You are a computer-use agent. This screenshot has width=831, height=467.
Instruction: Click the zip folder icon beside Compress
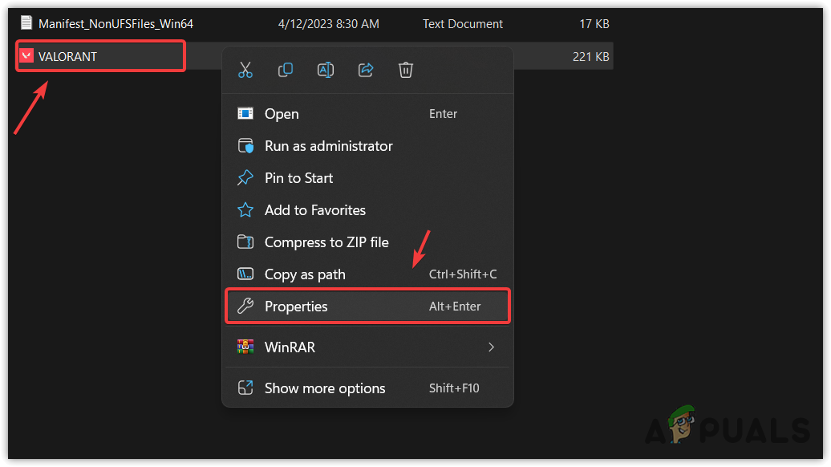click(x=245, y=242)
